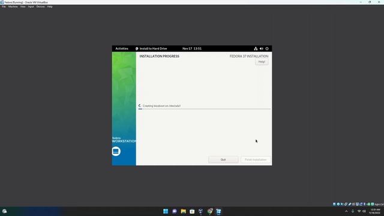Image resolution: width=384 pixels, height=216 pixels.
Task: Click the Chrome taskbar icon
Action: point(210,211)
